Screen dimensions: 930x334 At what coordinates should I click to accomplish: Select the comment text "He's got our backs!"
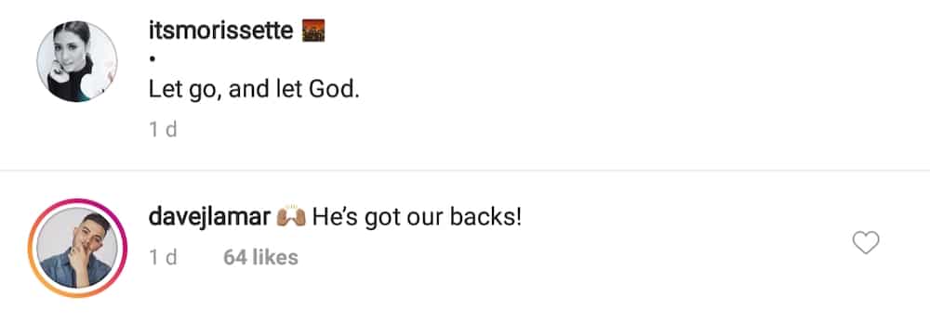417,217
